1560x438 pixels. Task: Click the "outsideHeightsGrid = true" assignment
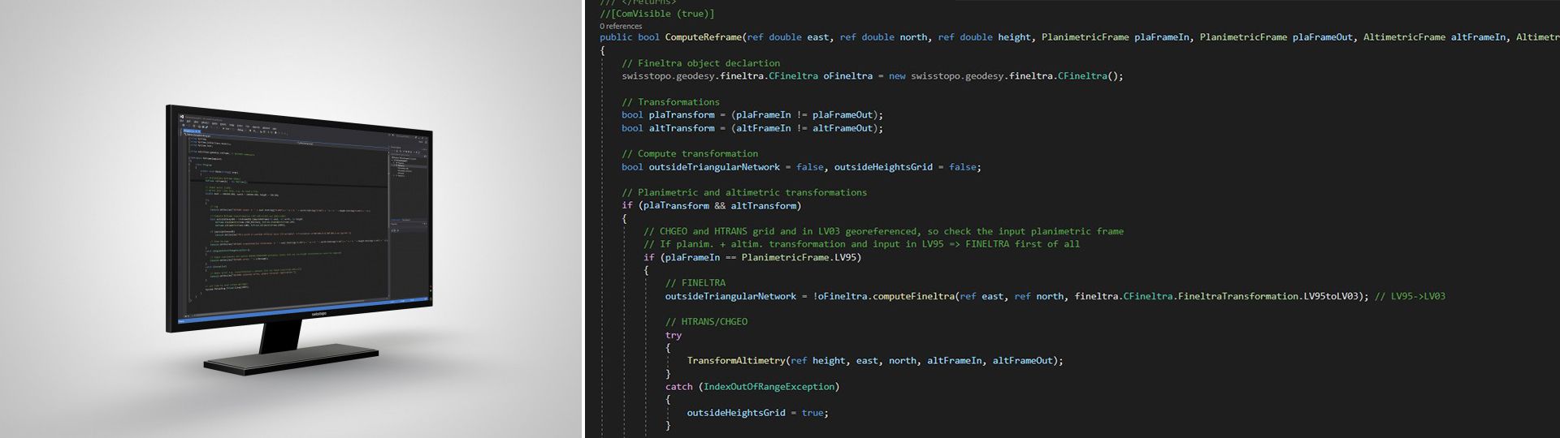pyautogui.click(x=756, y=413)
